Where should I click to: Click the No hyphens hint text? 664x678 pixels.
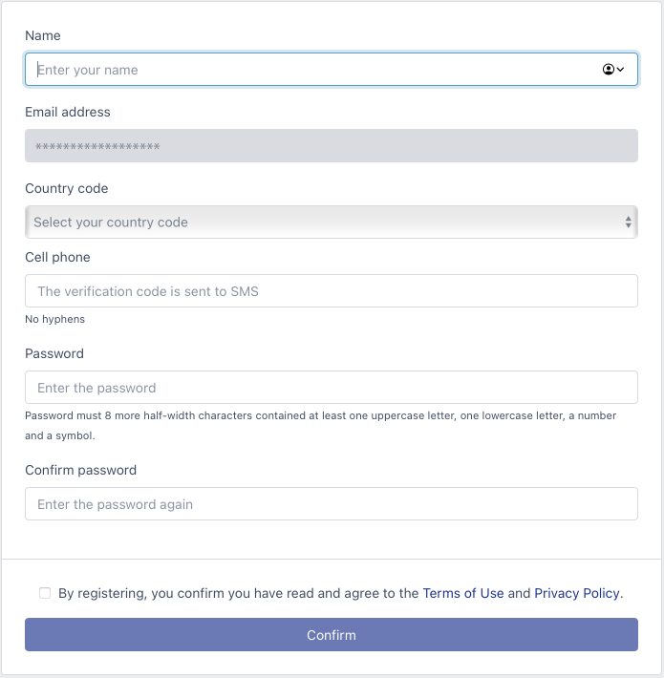[x=55, y=319]
